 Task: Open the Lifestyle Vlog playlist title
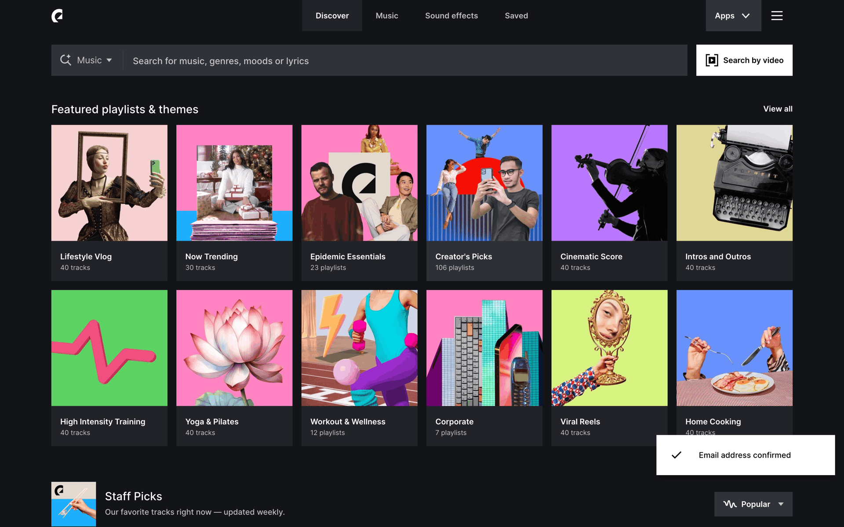[x=86, y=256]
